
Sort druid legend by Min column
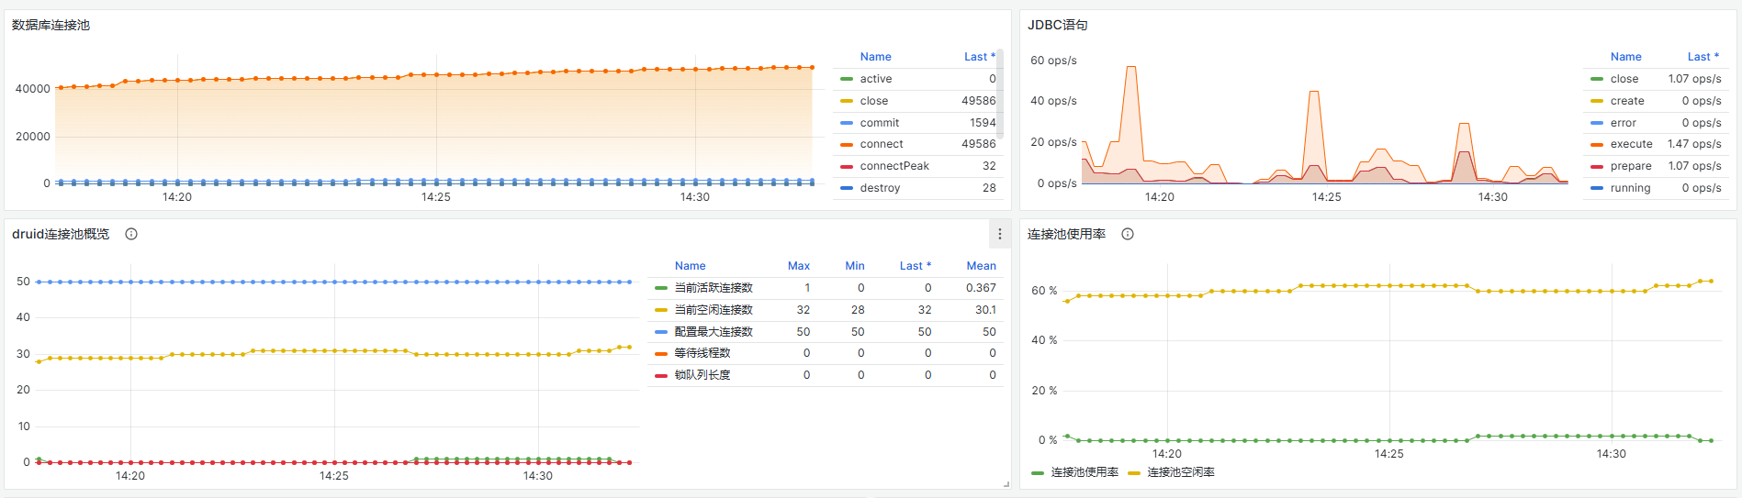(x=855, y=266)
